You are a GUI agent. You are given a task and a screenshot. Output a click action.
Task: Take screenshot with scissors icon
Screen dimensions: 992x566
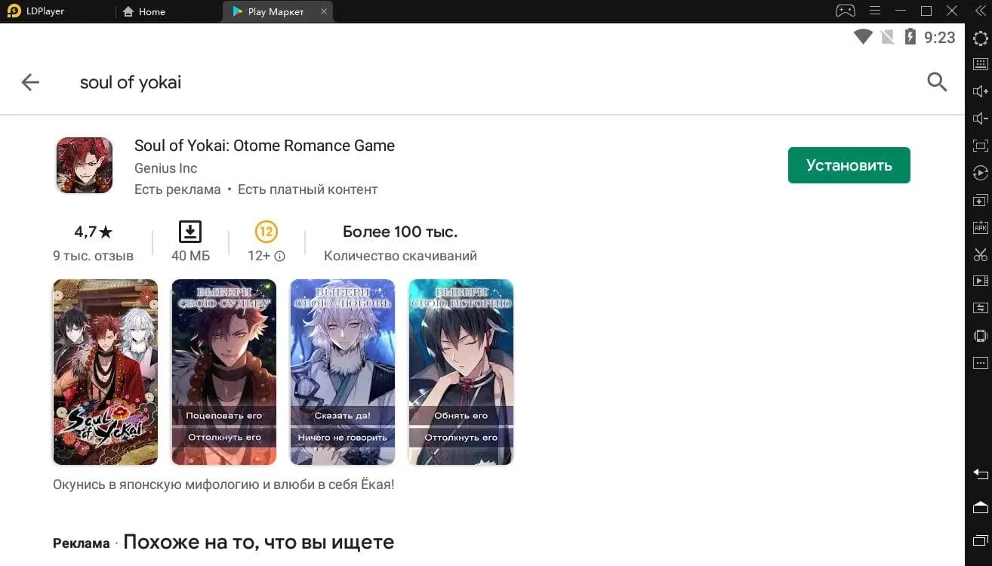tap(980, 254)
